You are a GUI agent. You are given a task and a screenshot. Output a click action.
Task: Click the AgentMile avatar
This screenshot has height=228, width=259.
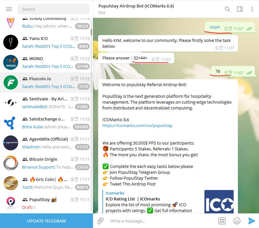click(x=11, y=143)
